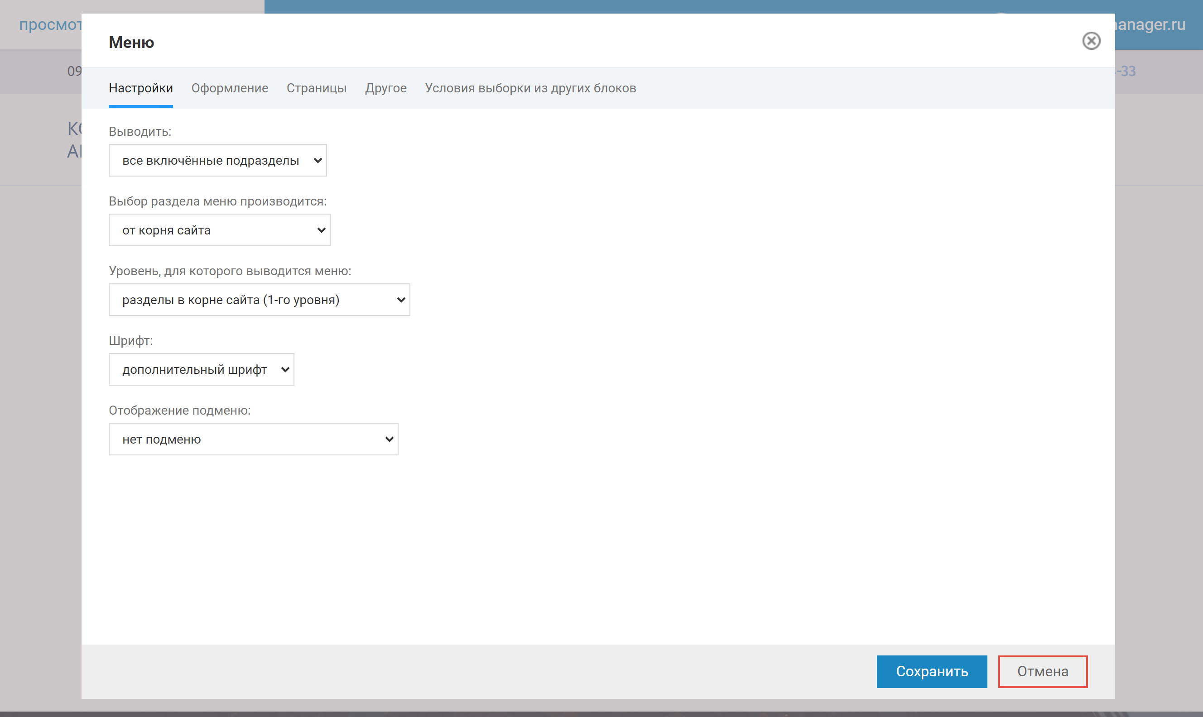Select 'Условия выборки из других блоков' tab

[530, 88]
